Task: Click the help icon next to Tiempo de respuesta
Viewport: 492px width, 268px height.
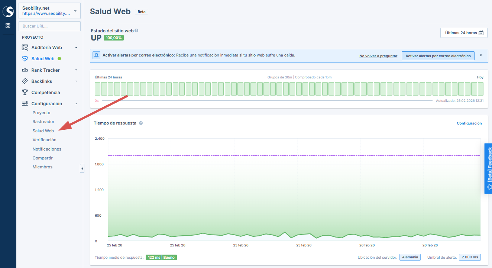Action: tap(141, 123)
